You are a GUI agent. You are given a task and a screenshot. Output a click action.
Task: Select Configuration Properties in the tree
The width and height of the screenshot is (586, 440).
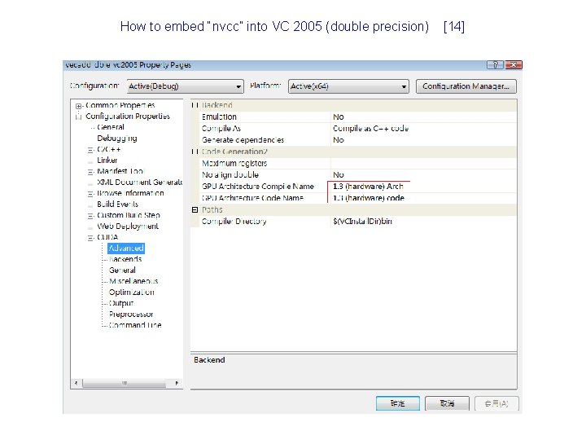coord(128,117)
